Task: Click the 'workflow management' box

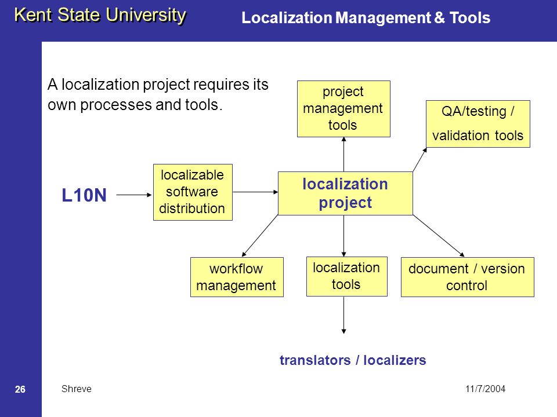Action: click(237, 277)
